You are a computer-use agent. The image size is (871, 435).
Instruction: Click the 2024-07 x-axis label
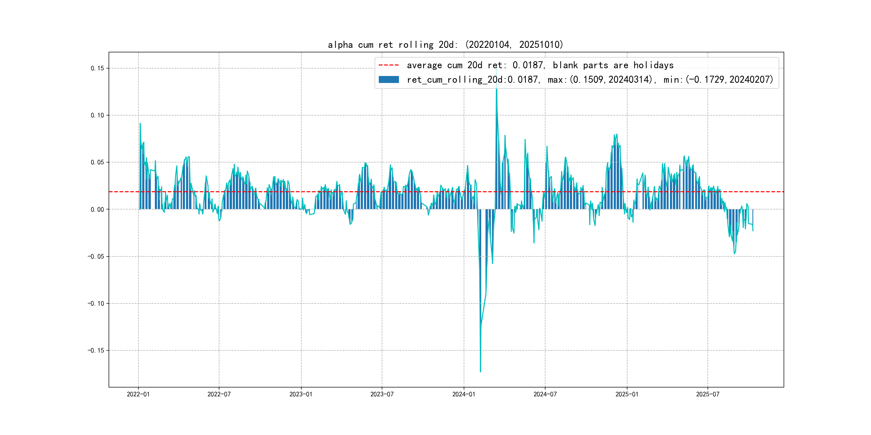(545, 394)
